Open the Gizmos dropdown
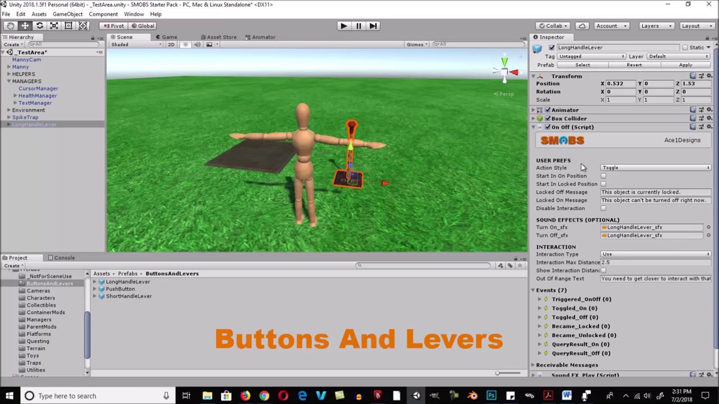The image size is (719, 404). coord(417,44)
